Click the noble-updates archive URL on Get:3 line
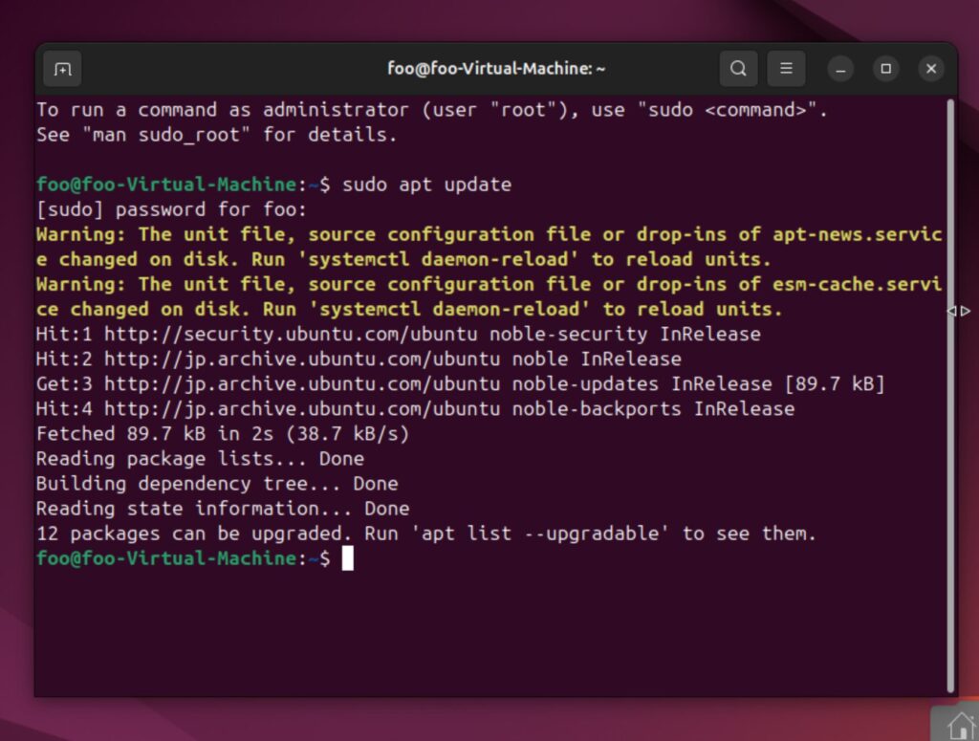Viewport: 979px width, 741px height. [x=302, y=384]
